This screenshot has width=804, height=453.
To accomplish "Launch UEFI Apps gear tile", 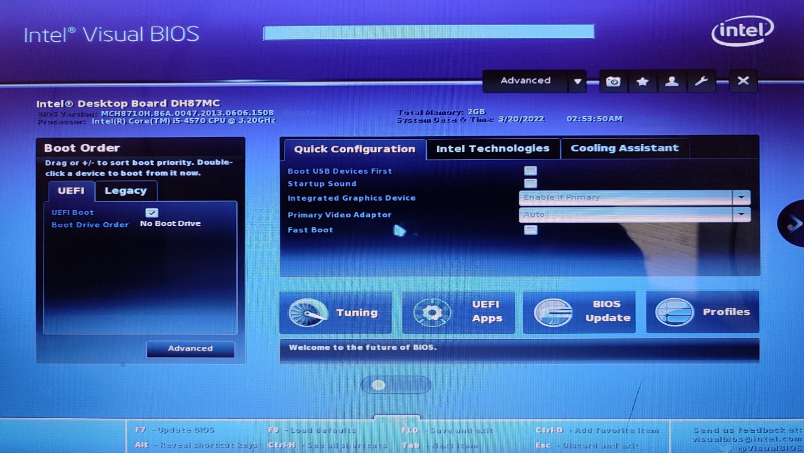I will coord(458,312).
